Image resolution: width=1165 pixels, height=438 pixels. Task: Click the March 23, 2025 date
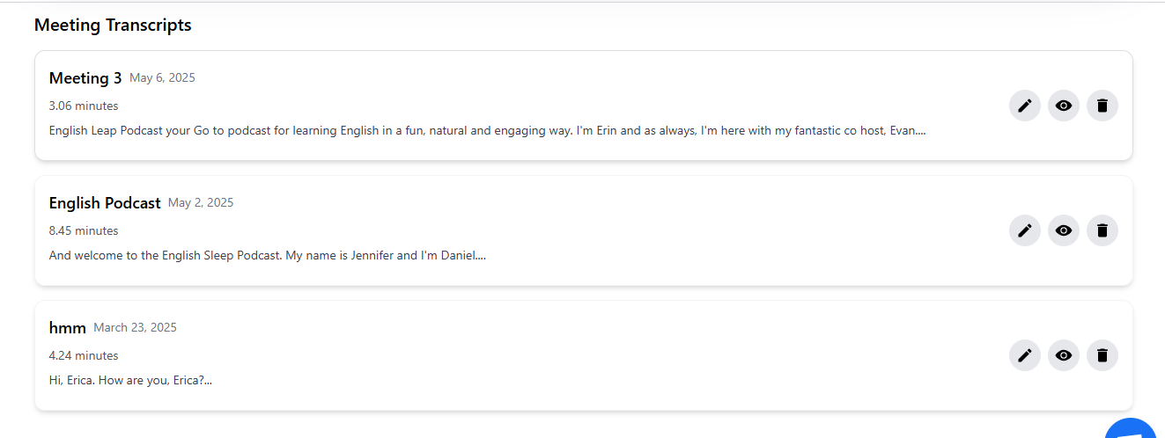coord(135,327)
